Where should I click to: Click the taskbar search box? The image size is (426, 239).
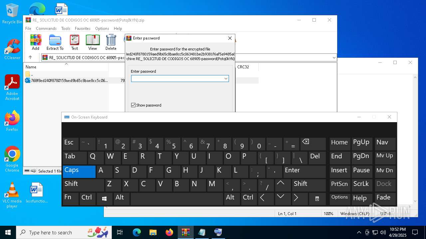64,232
